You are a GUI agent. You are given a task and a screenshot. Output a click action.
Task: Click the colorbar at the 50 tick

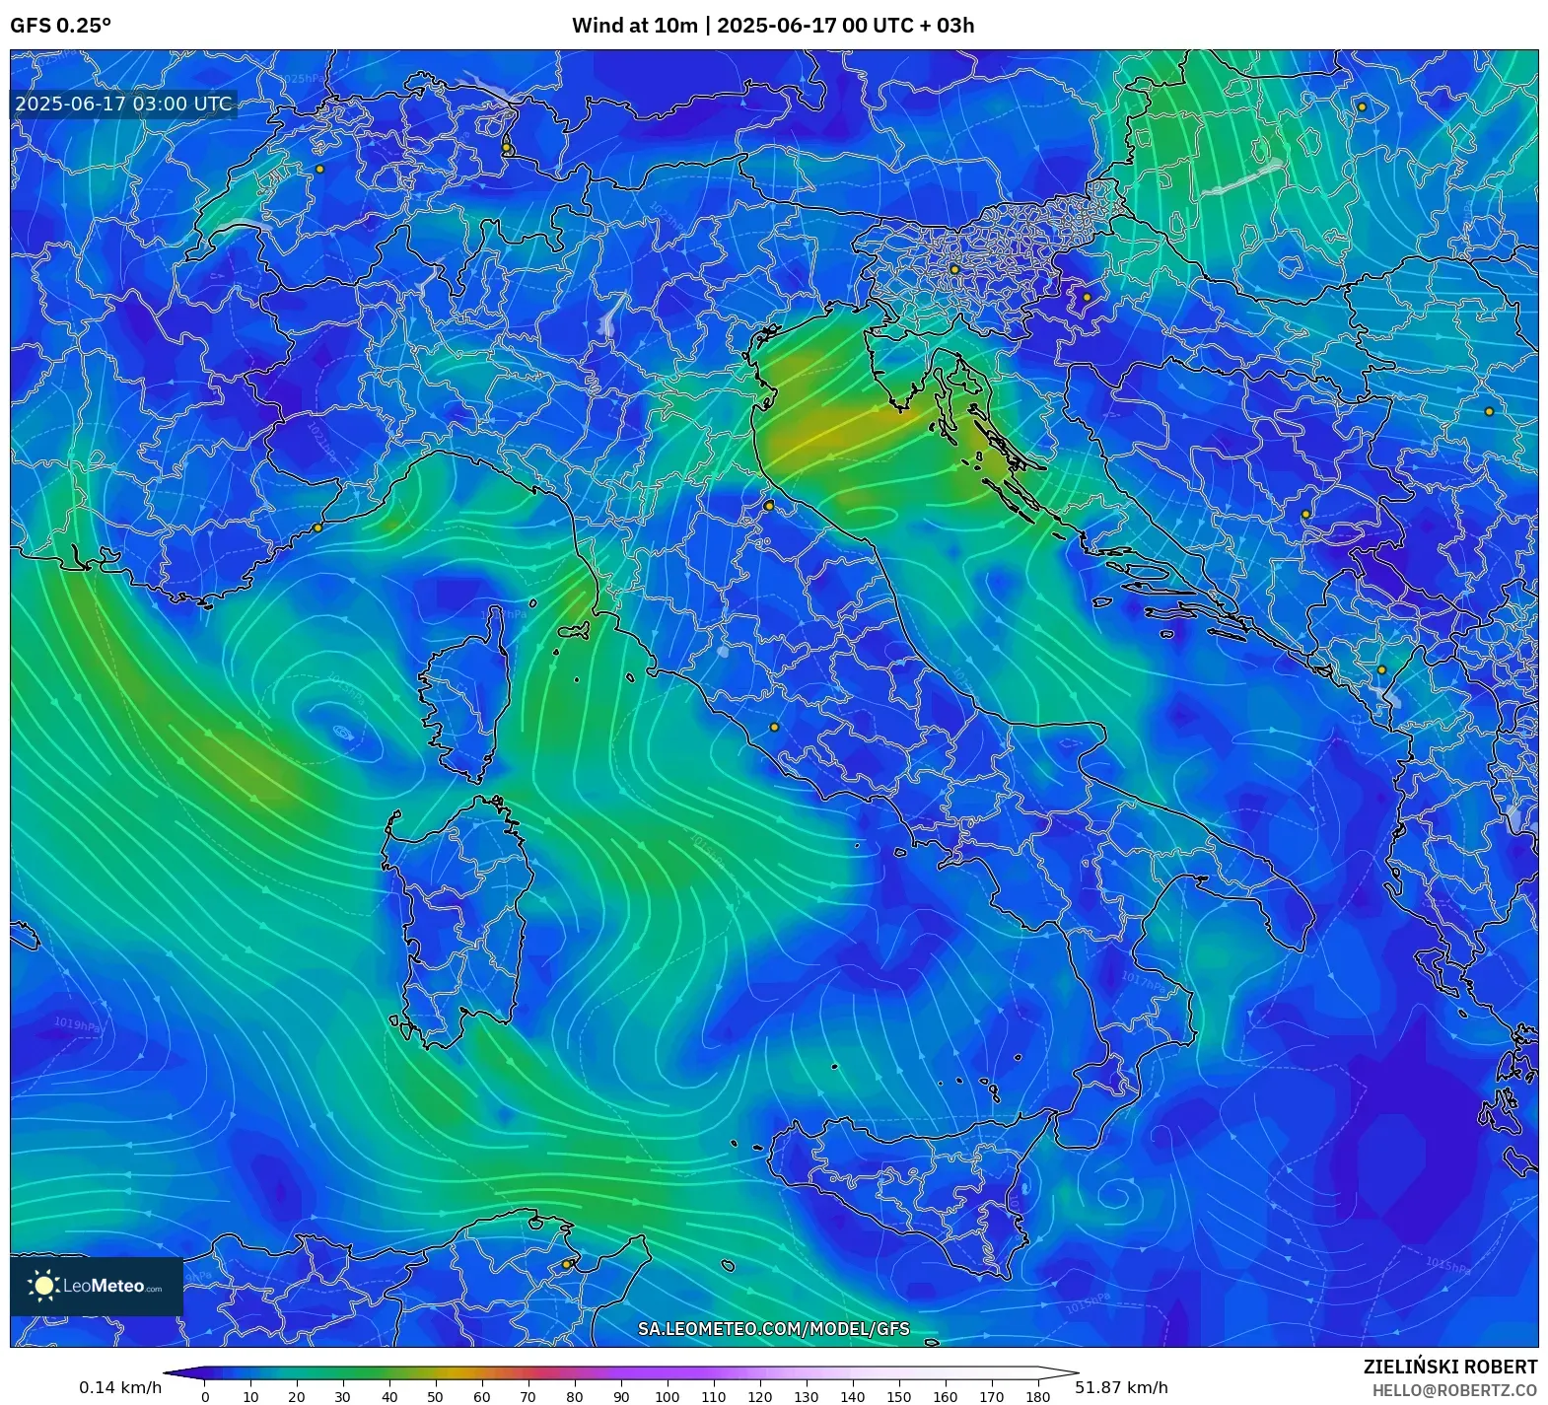click(436, 1372)
